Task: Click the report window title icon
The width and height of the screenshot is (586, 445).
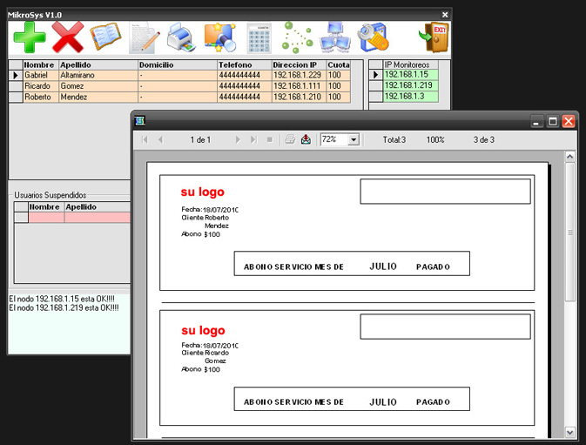Action: pos(140,121)
